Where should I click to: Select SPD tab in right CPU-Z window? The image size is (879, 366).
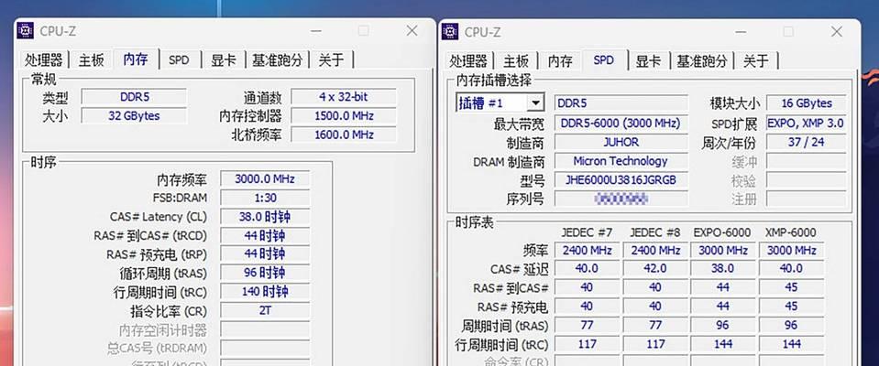click(604, 59)
